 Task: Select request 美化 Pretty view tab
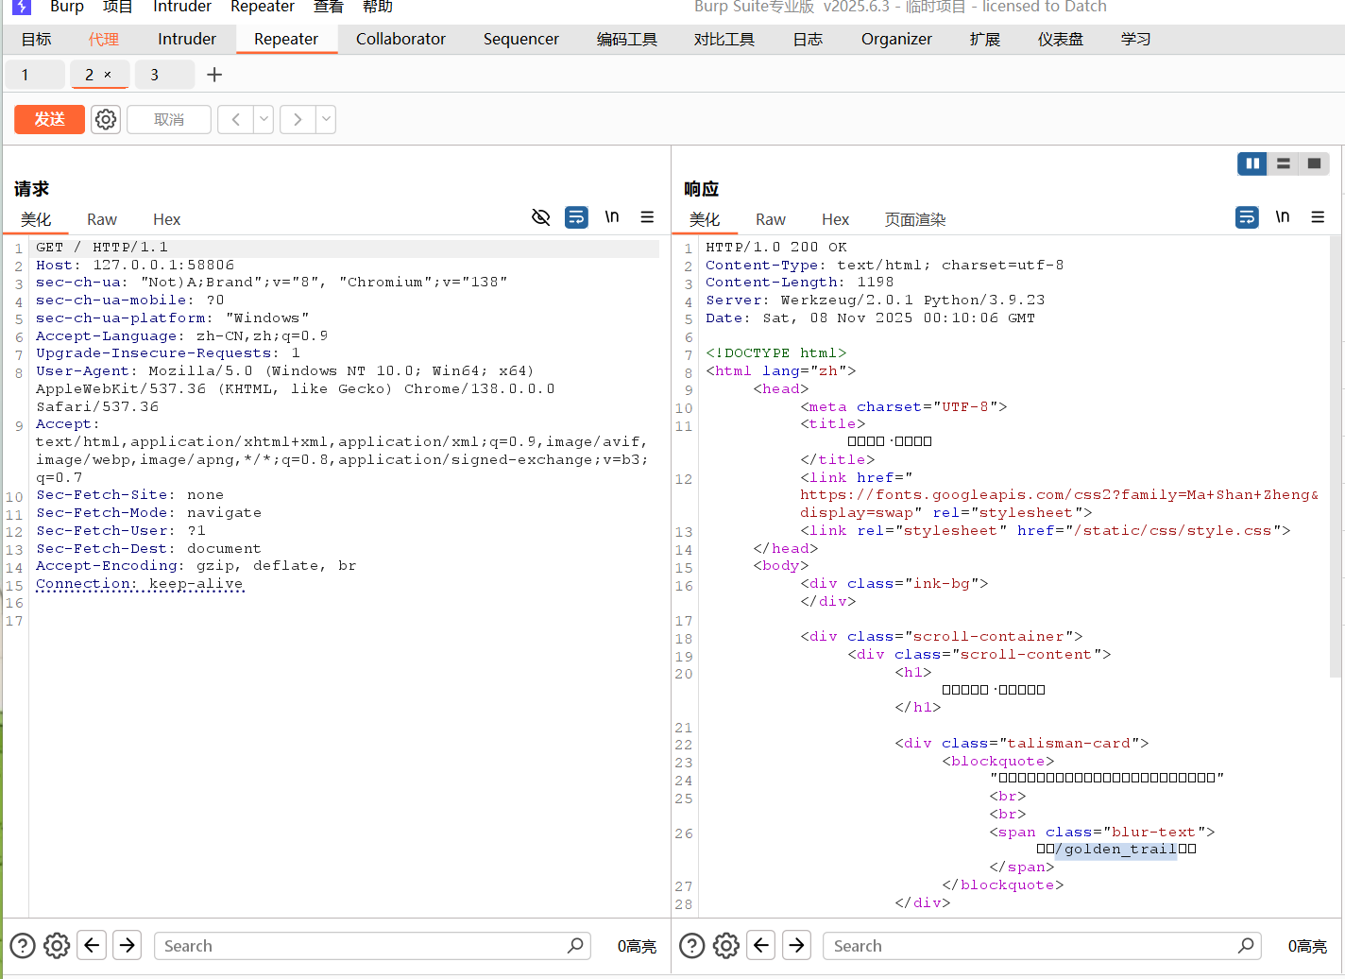(x=36, y=219)
